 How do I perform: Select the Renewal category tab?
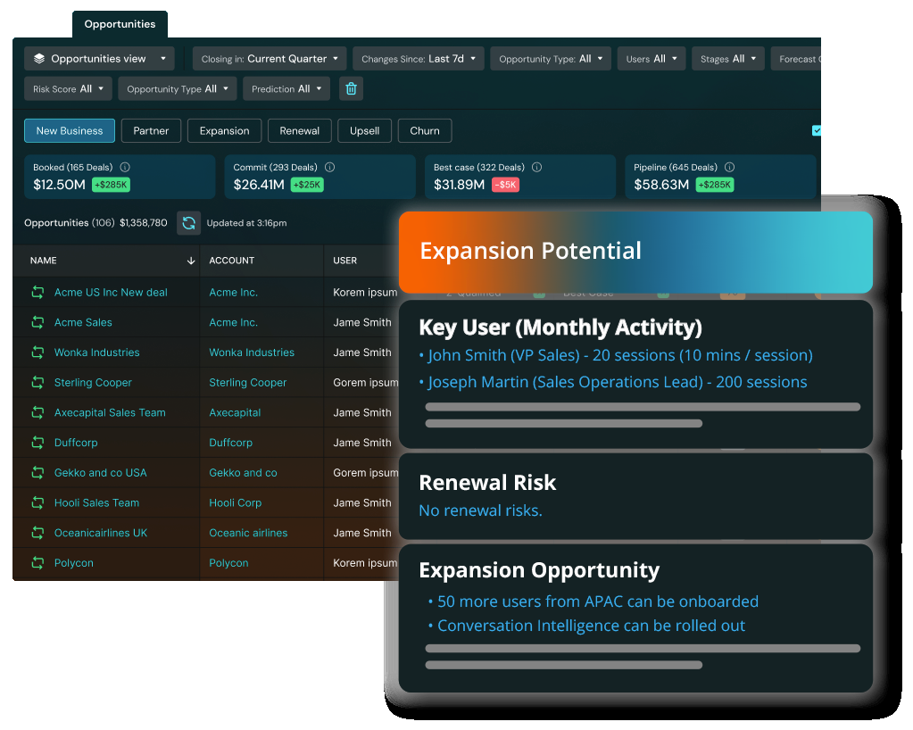click(x=299, y=131)
